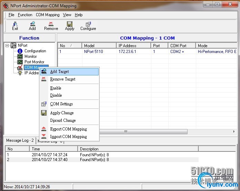Select the NPort root node icon
240x191 pixels.
tap(13, 45)
